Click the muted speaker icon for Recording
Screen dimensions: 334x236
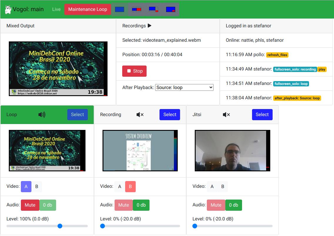click(140, 115)
